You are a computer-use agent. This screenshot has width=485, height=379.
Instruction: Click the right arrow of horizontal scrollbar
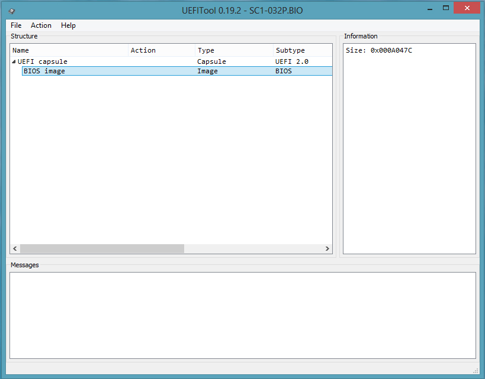tap(327, 249)
